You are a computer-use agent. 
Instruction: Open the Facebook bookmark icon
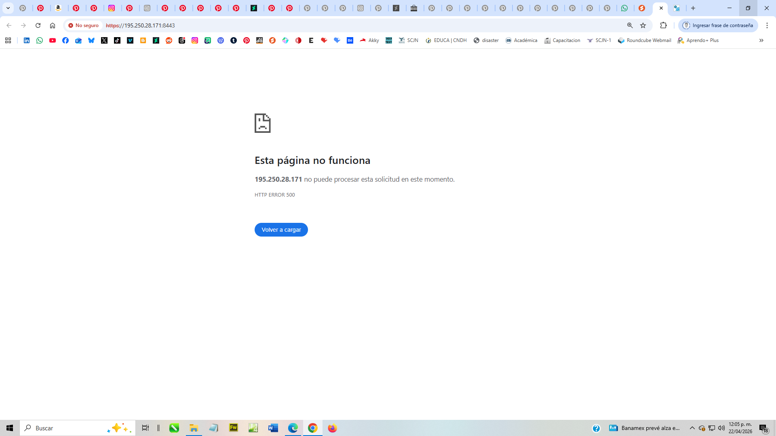pyautogui.click(x=65, y=40)
